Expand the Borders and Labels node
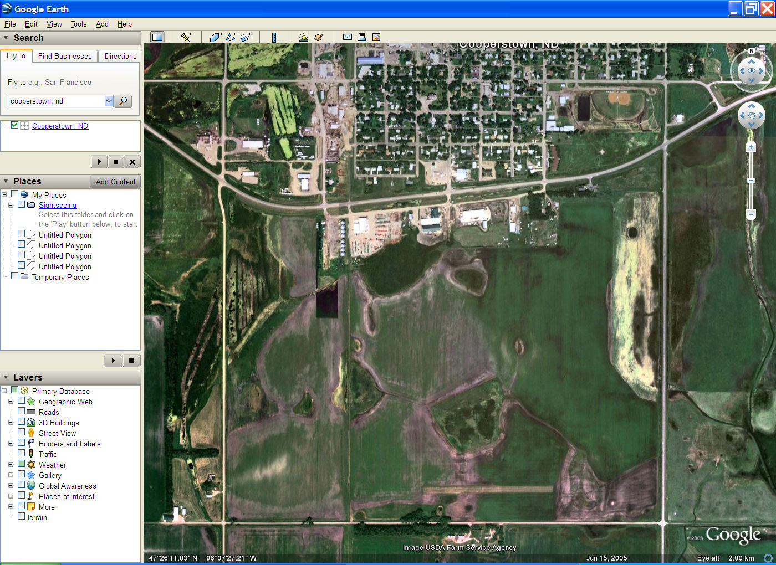This screenshot has height=565, width=776. [x=11, y=444]
